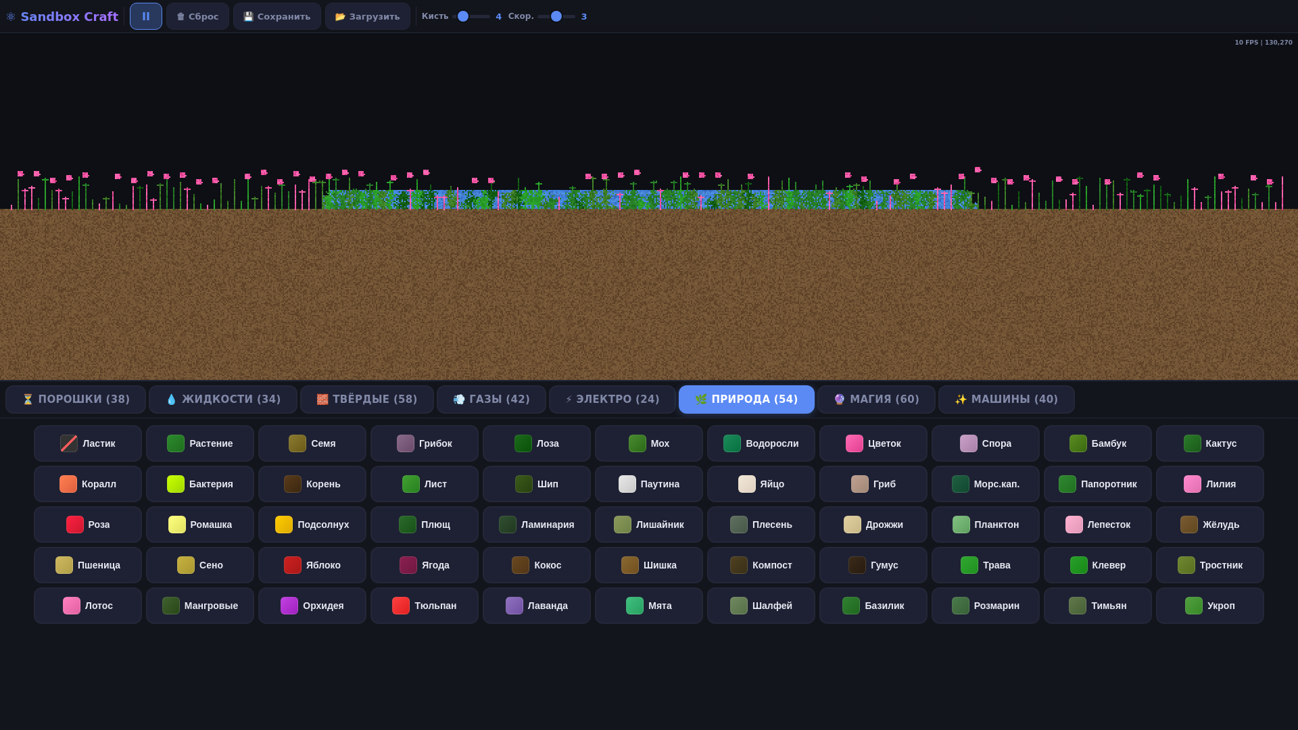Select the Цветок element
The height and width of the screenshot is (730, 1298).
tap(873, 443)
